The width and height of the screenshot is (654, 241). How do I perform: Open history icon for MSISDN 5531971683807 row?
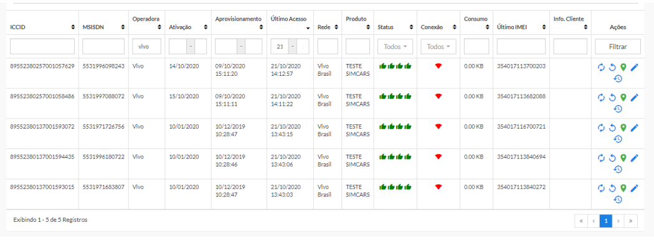618,199
